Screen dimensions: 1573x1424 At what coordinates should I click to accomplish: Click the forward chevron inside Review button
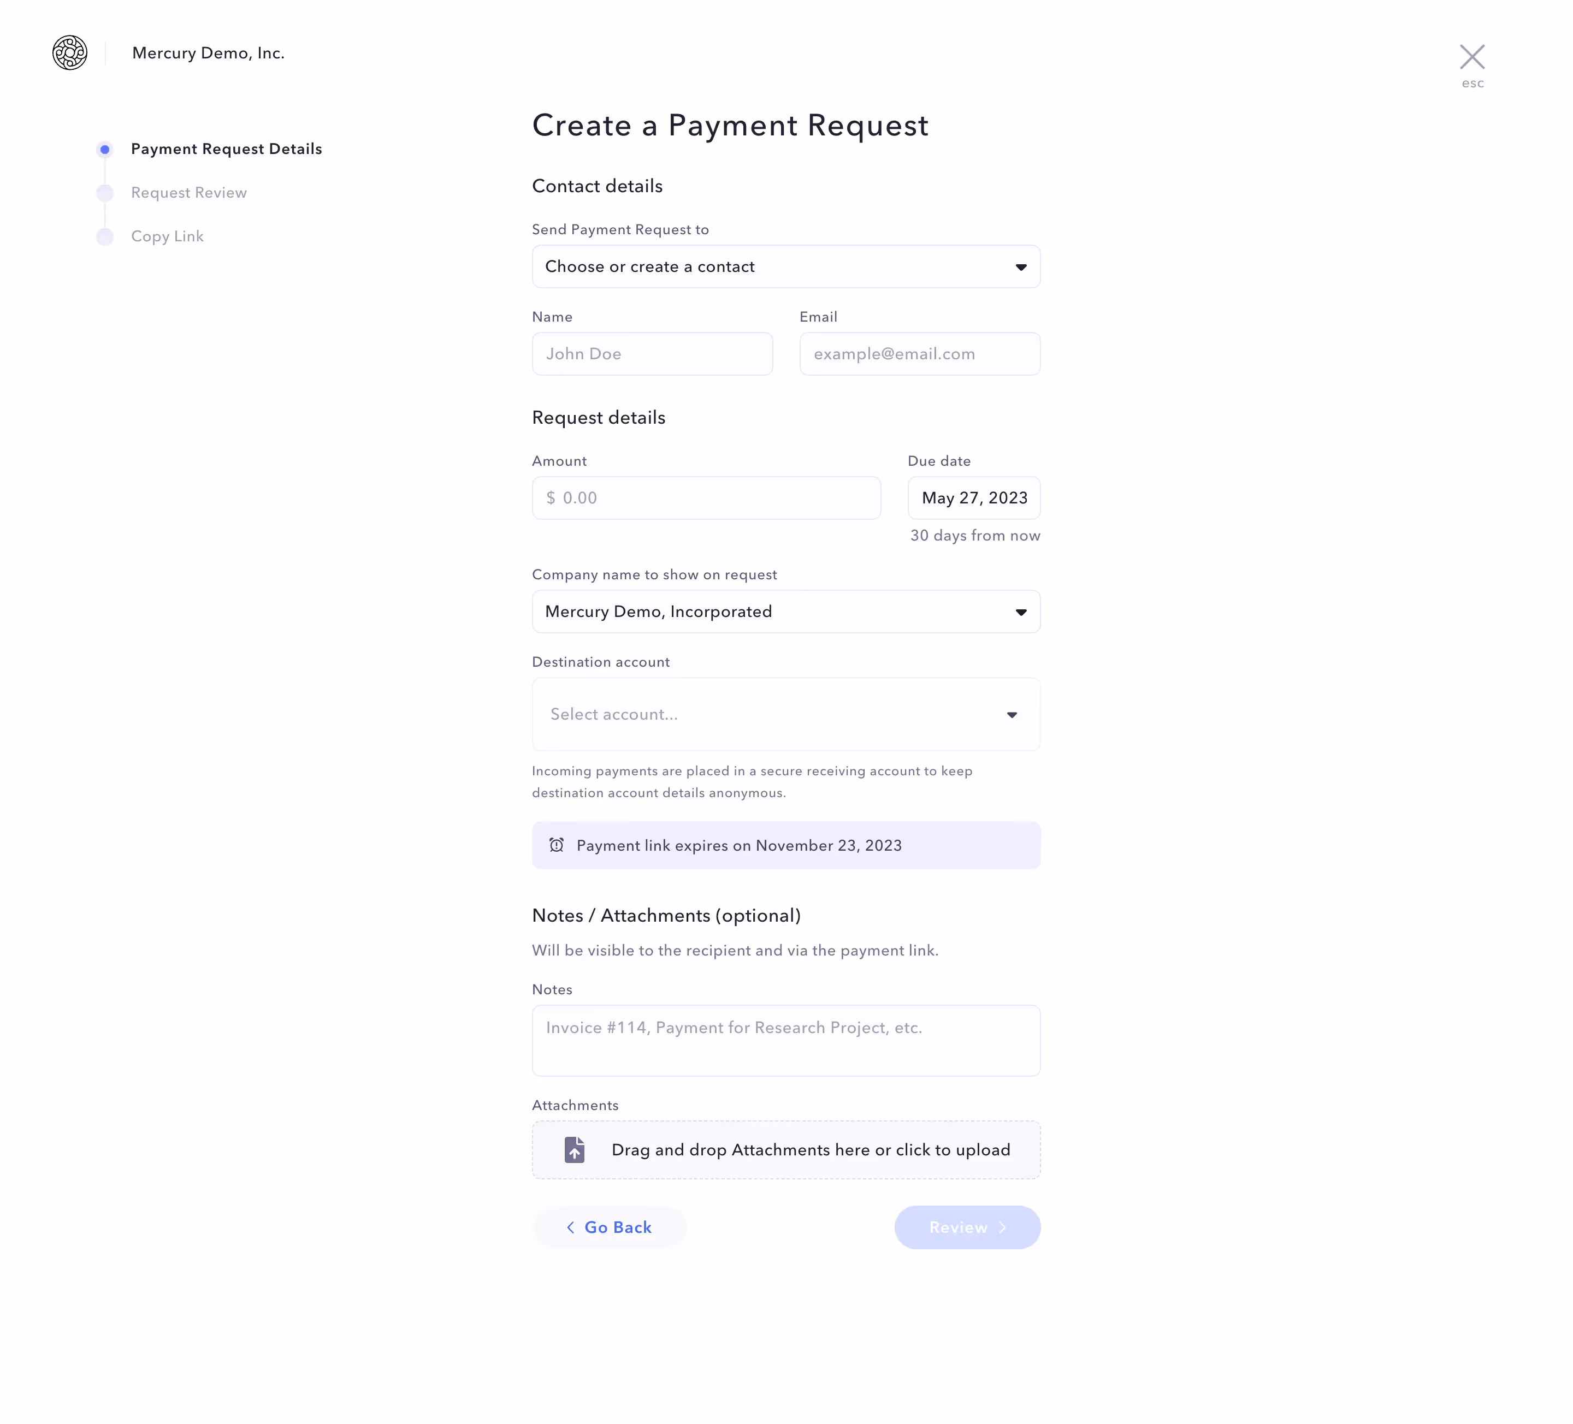[x=1003, y=1227]
